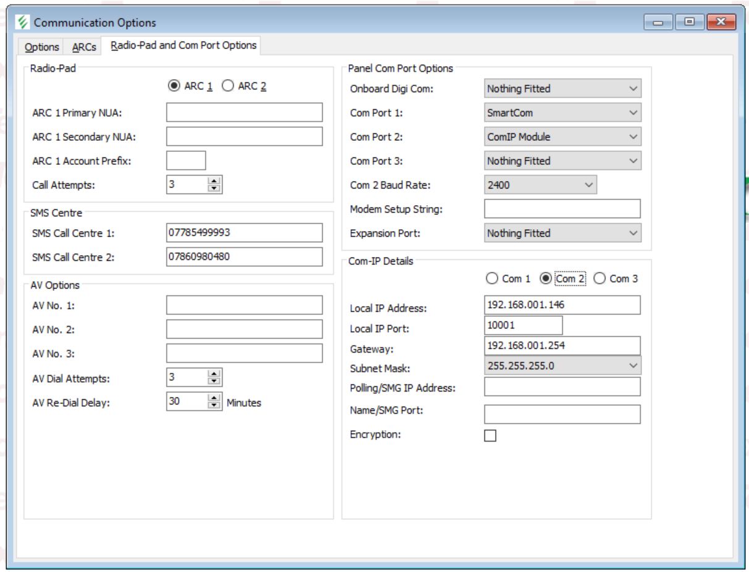
Task: Expand the Subnet Mask dropdown
Action: tap(562, 366)
